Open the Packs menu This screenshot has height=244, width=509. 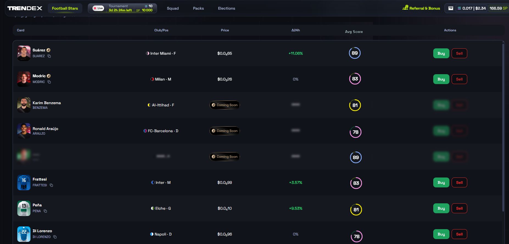(198, 8)
